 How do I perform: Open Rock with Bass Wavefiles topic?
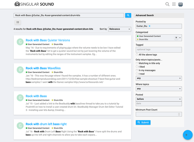(x=43, y=68)
